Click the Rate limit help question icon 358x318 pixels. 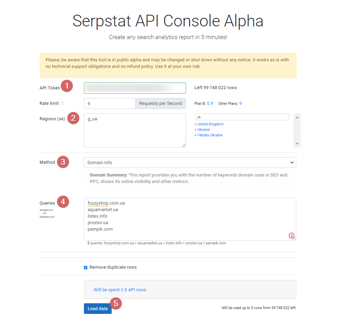62,103
